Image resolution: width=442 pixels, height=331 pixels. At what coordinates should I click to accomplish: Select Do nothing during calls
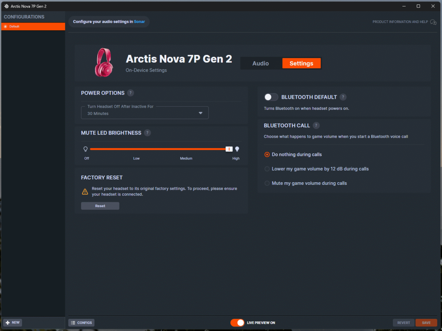coord(293,154)
